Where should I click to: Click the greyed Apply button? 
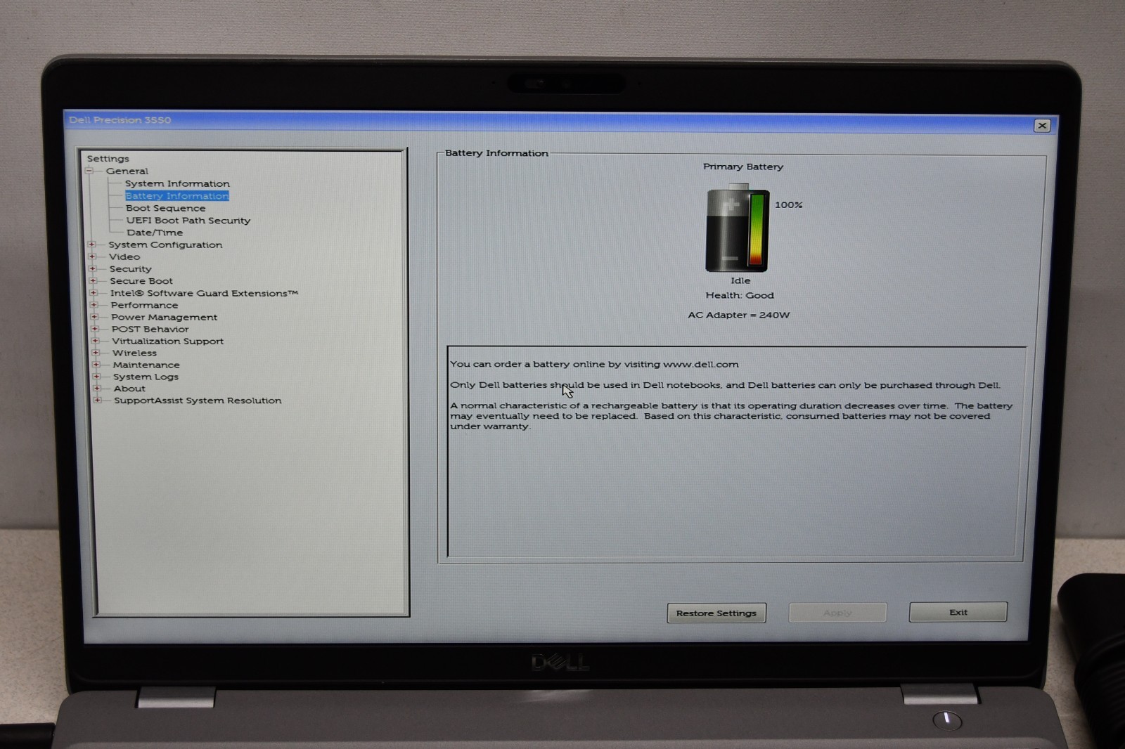click(837, 613)
